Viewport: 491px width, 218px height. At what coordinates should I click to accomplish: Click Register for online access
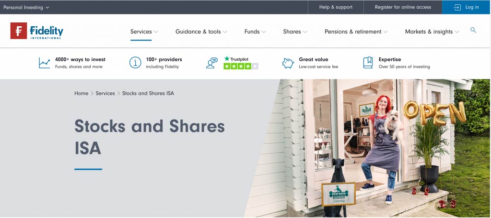[x=403, y=7]
